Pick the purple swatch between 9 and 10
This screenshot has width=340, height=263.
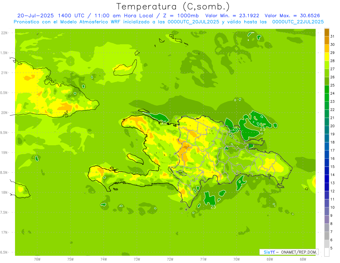click(327, 212)
